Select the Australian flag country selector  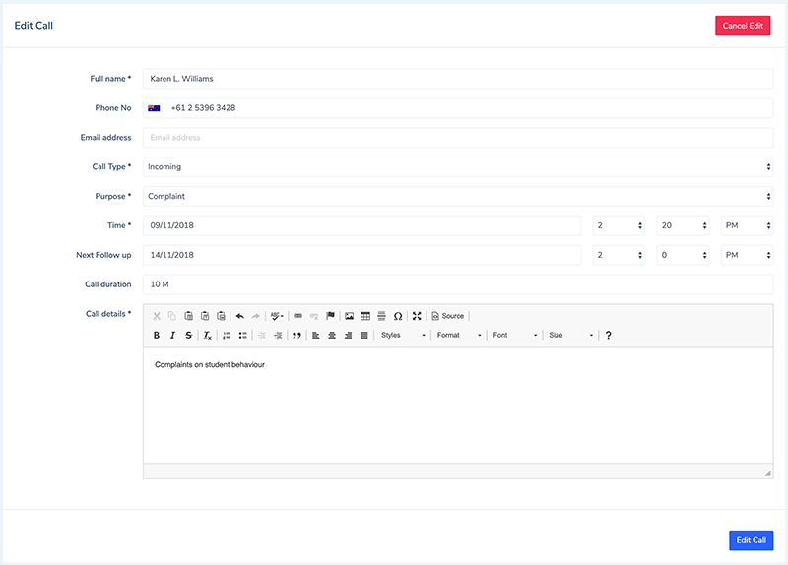coord(154,108)
